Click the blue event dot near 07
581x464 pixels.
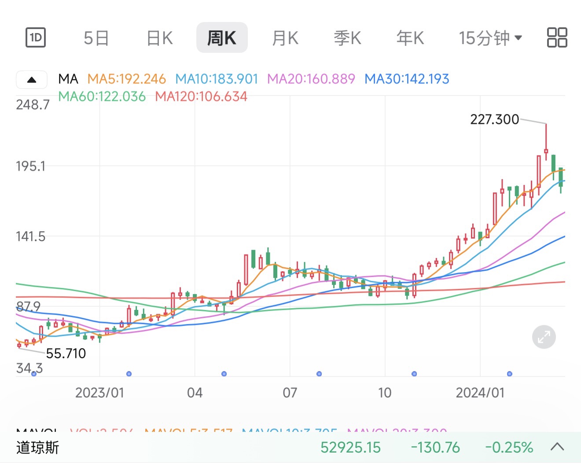319,374
